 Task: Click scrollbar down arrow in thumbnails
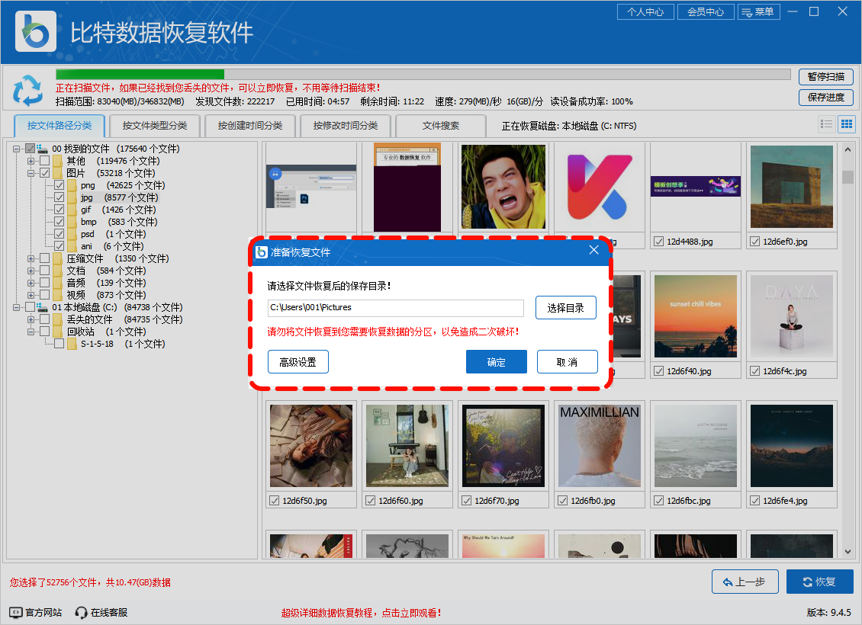pyautogui.click(x=848, y=551)
